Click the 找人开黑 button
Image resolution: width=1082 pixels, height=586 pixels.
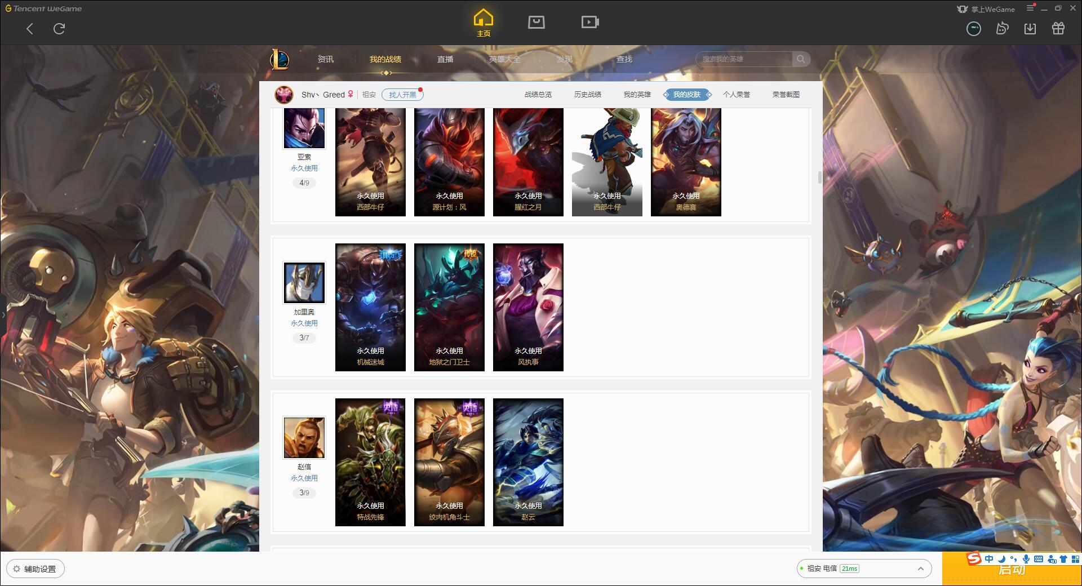[x=402, y=95]
